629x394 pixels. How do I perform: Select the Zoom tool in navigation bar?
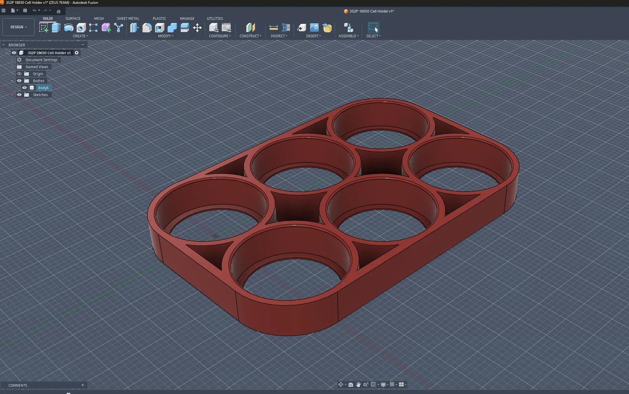(x=366, y=385)
